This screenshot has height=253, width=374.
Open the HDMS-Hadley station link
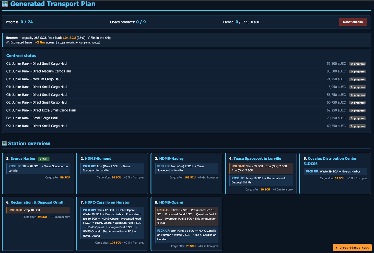click(171, 159)
